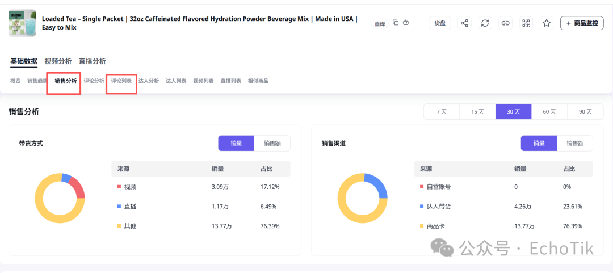
Task: Click the 带货方式 donut chart
Action: coord(60,198)
